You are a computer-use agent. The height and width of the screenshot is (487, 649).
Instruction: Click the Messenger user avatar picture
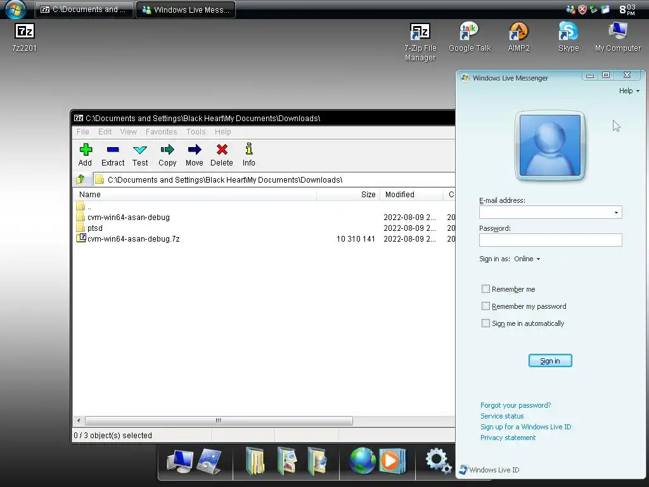[x=549, y=145]
